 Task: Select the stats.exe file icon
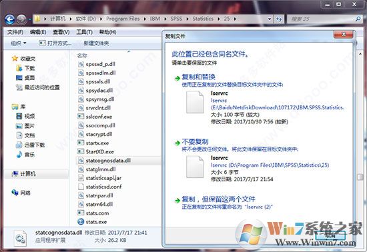tap(81, 222)
